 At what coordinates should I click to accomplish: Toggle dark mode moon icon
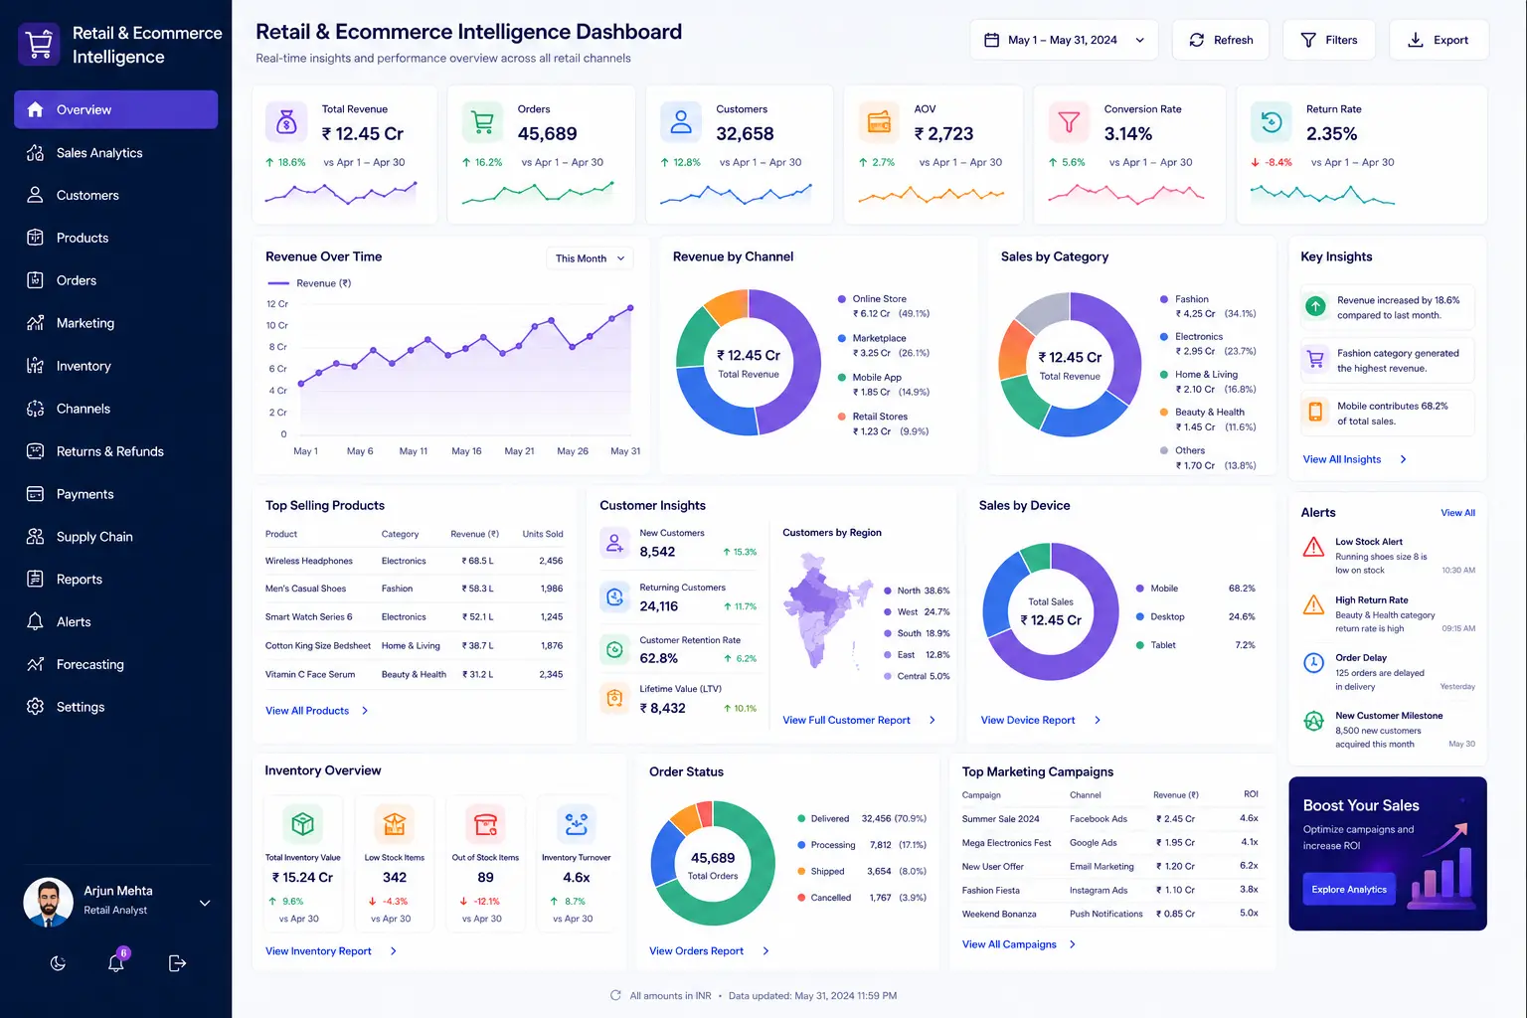(x=58, y=963)
